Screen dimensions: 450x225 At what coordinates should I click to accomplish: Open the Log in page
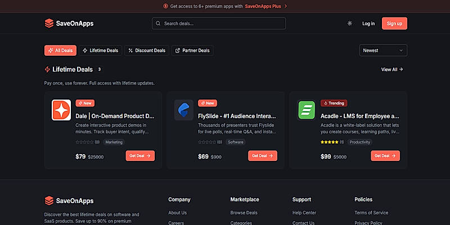(x=368, y=24)
